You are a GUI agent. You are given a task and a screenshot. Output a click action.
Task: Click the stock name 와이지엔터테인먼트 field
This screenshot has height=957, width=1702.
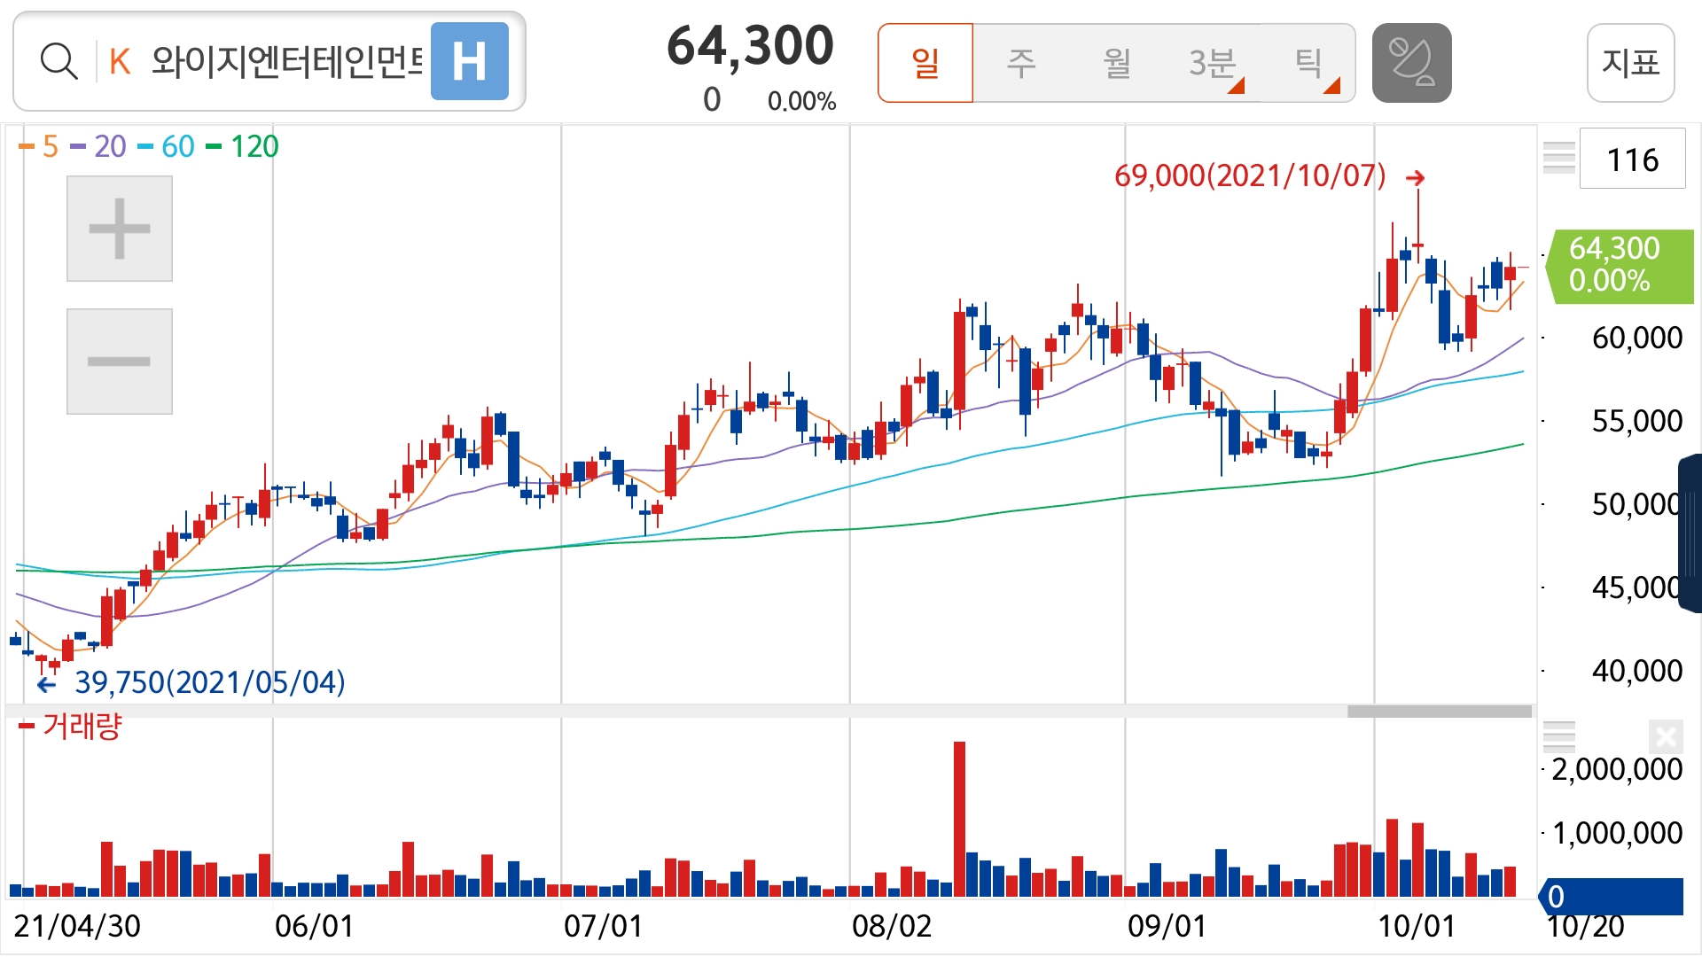coord(285,62)
